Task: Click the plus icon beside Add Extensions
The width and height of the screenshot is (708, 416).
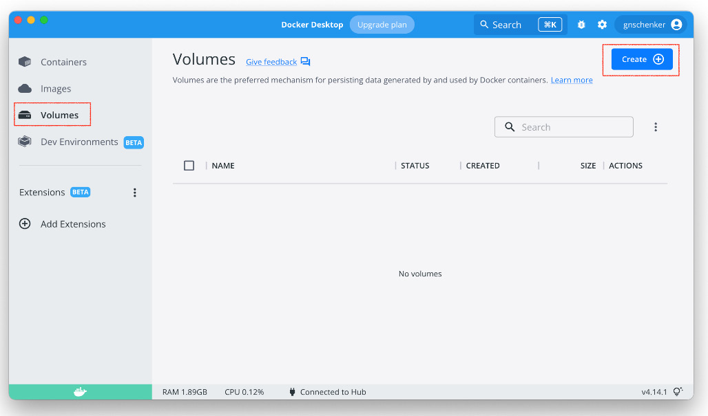Action: (x=25, y=223)
